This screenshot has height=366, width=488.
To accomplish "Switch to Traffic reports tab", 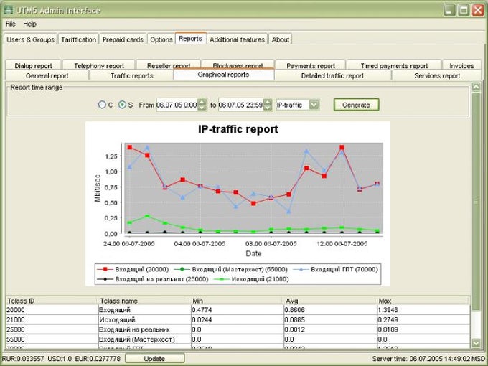I will pyautogui.click(x=132, y=75).
